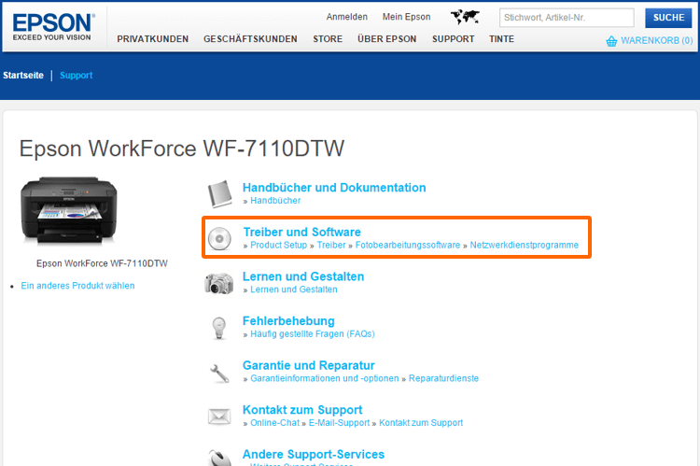Click the SUCHE button
700x466 pixels.
click(x=668, y=18)
